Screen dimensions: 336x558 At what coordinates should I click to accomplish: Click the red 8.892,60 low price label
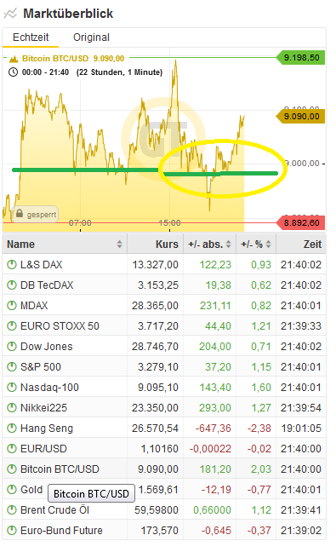coord(301,223)
